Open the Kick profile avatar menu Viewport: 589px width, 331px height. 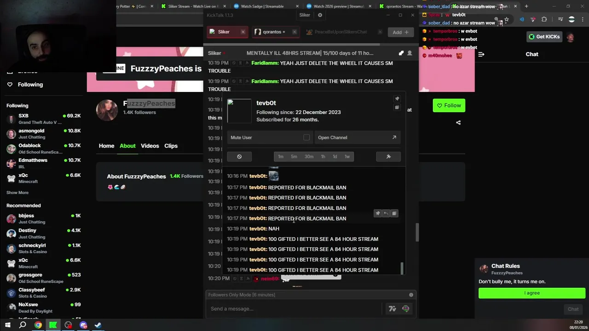pos(571,37)
